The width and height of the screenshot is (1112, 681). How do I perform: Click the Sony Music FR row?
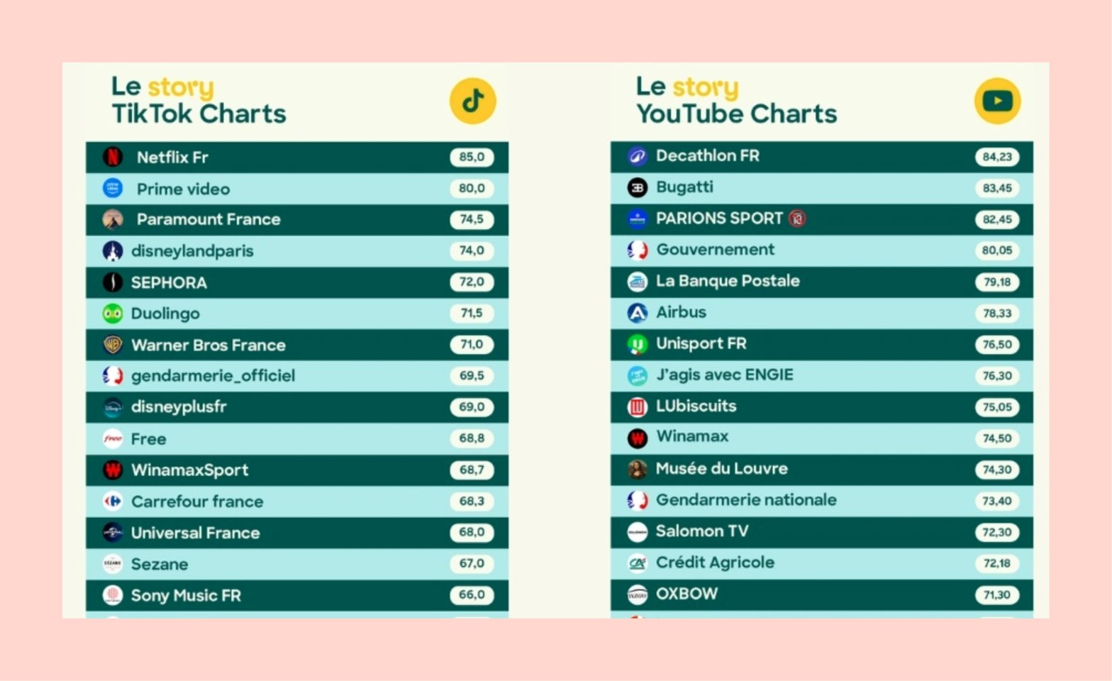tap(296, 595)
